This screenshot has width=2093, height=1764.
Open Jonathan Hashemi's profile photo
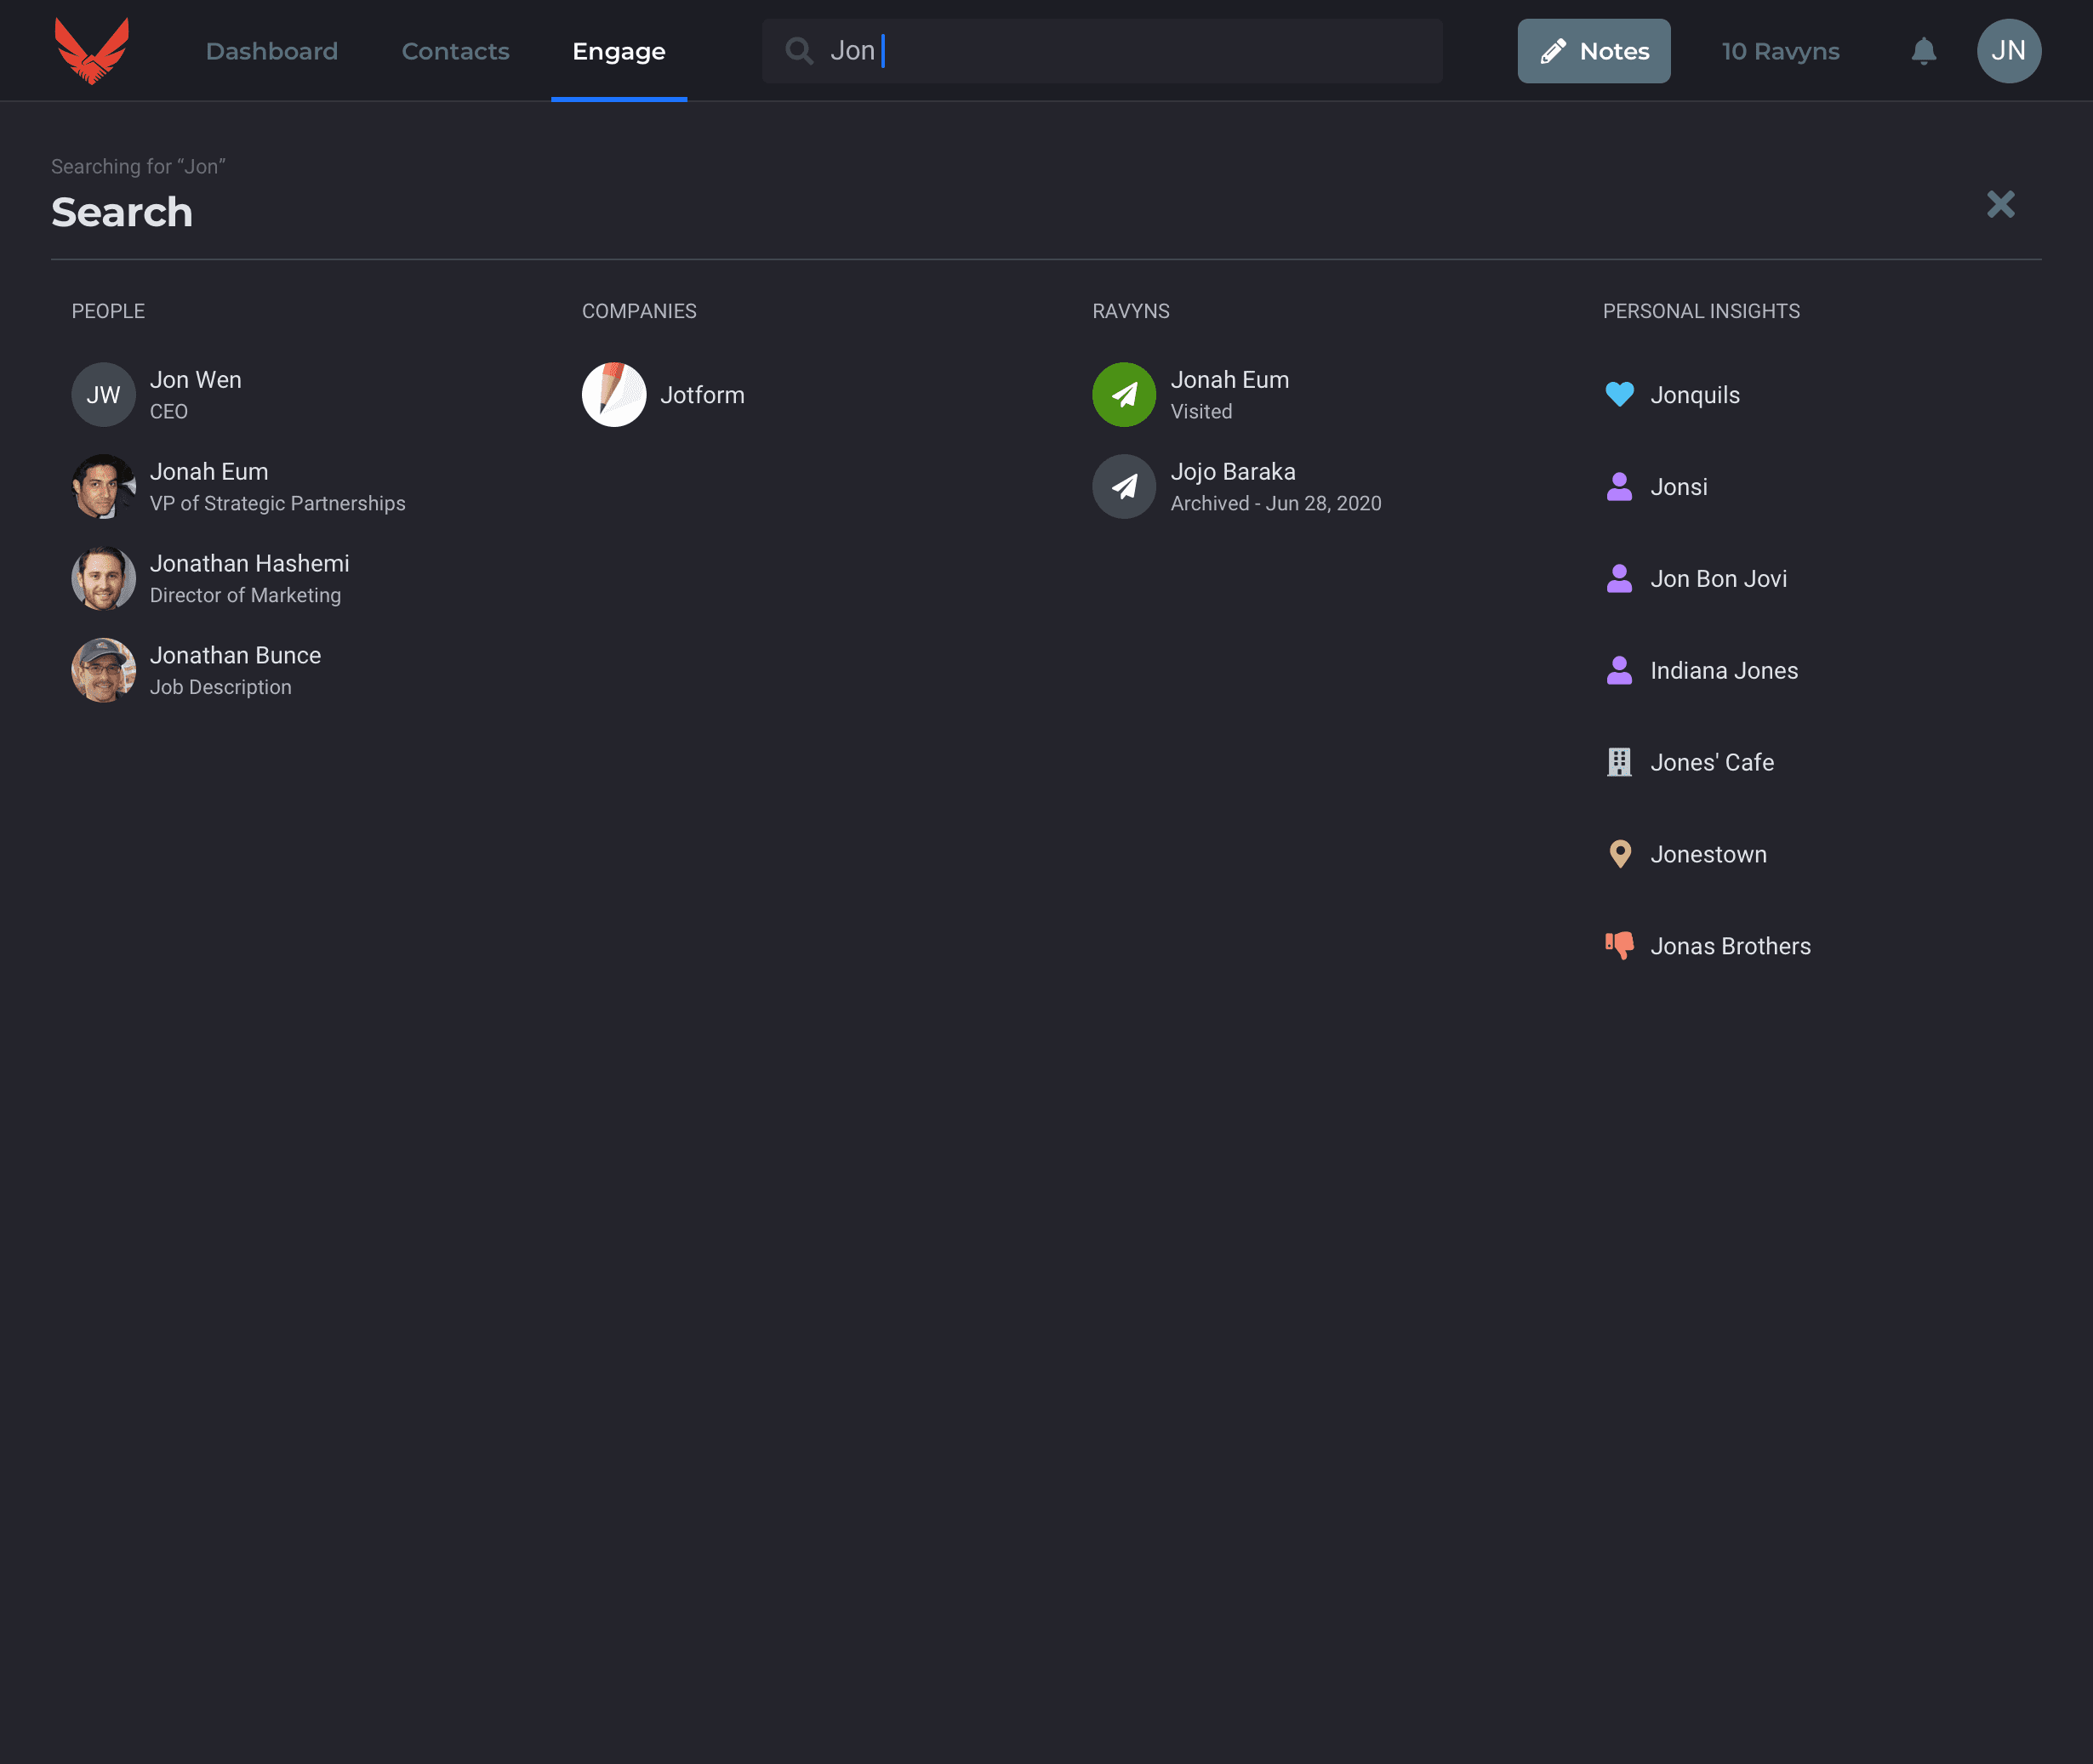[x=103, y=579]
